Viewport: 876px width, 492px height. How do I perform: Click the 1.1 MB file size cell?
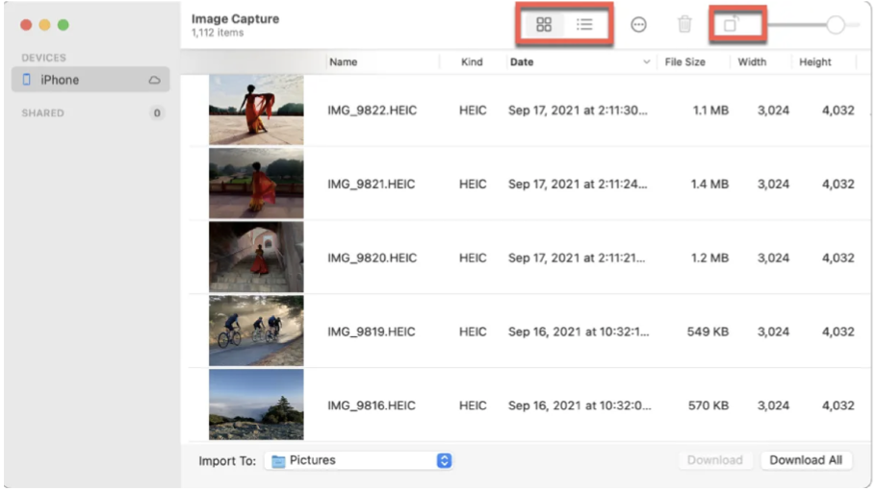[710, 111]
